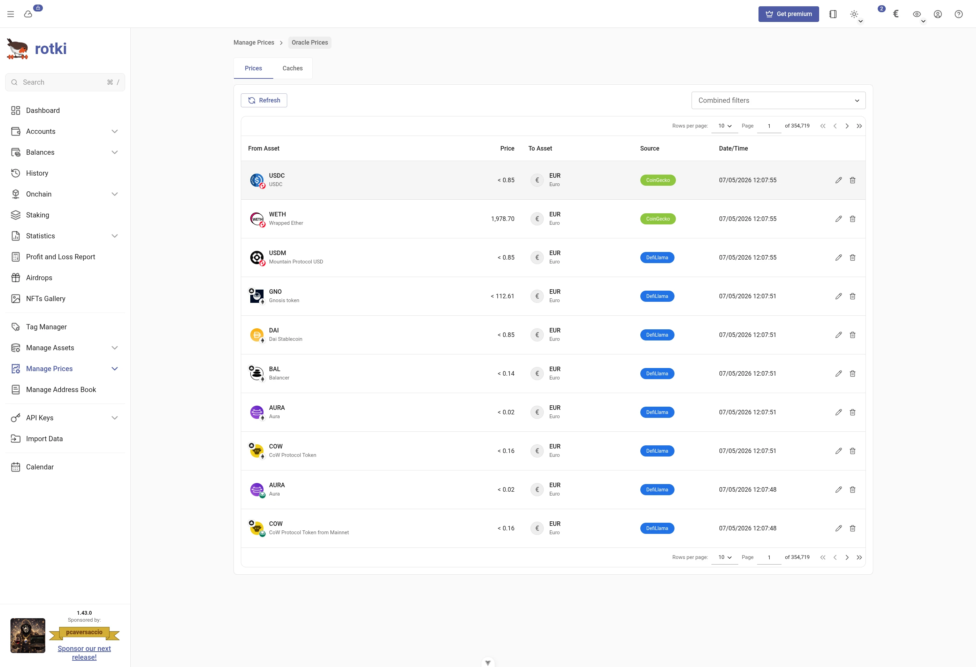Select the Prices tab
976x667 pixels.
253,68
